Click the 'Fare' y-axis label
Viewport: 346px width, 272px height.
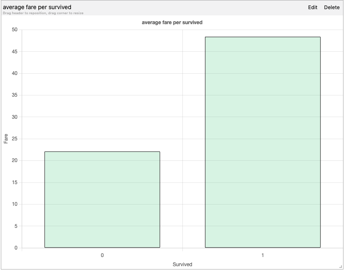point(5,138)
